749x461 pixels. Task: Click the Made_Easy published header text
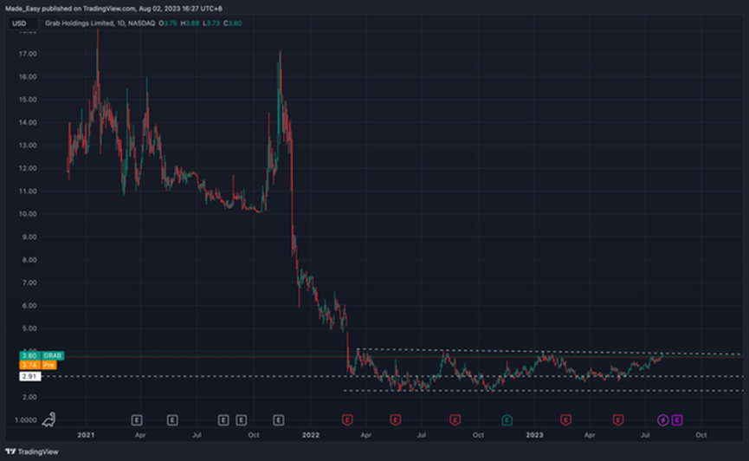113,8
